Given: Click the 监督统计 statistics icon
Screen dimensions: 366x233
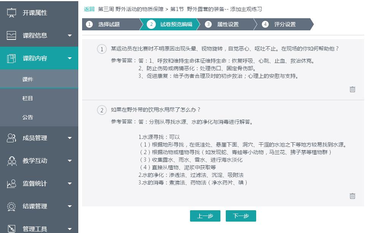Looking at the screenshot, I should pos(12,184).
